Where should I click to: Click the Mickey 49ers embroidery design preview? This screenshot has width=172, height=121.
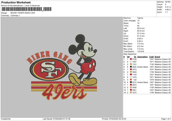(62, 67)
